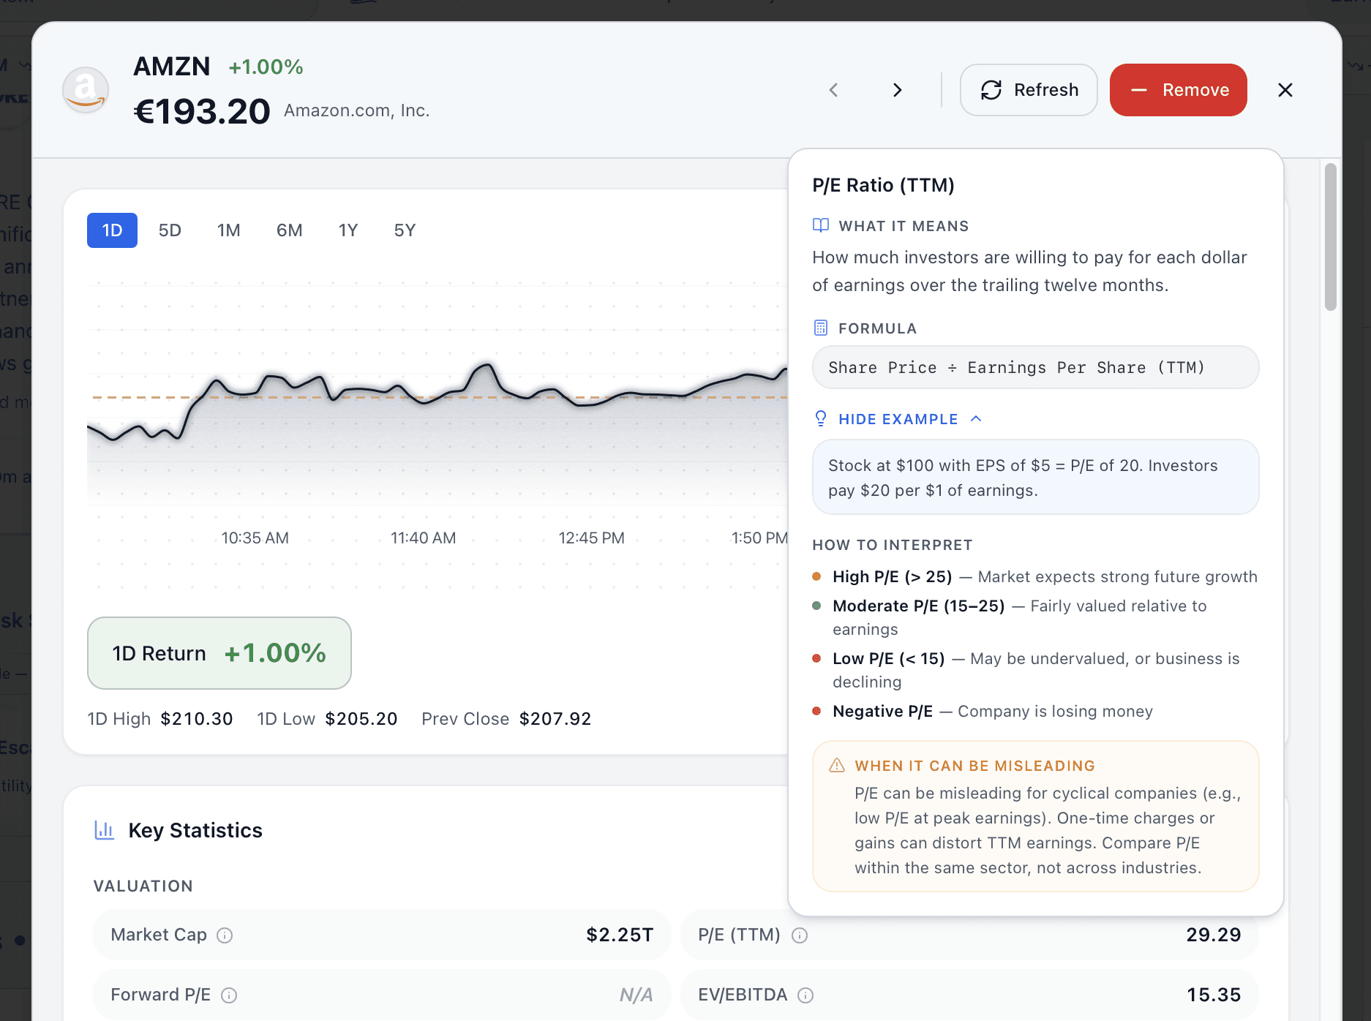The width and height of the screenshot is (1371, 1021).
Task: Remove AMZN from the watchlist
Action: (1178, 90)
